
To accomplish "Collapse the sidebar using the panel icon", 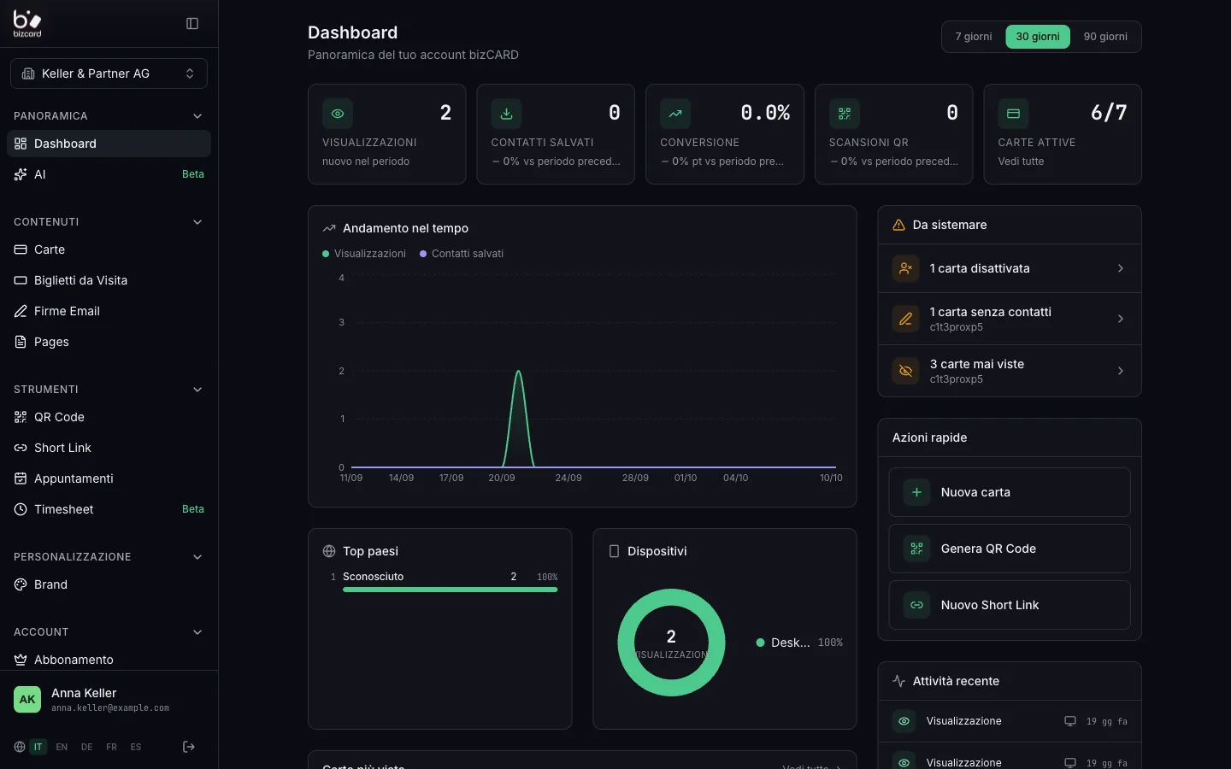I will pyautogui.click(x=192, y=24).
